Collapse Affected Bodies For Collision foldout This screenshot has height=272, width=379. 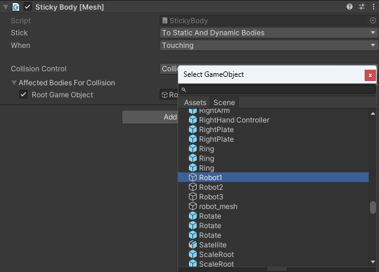(14, 83)
